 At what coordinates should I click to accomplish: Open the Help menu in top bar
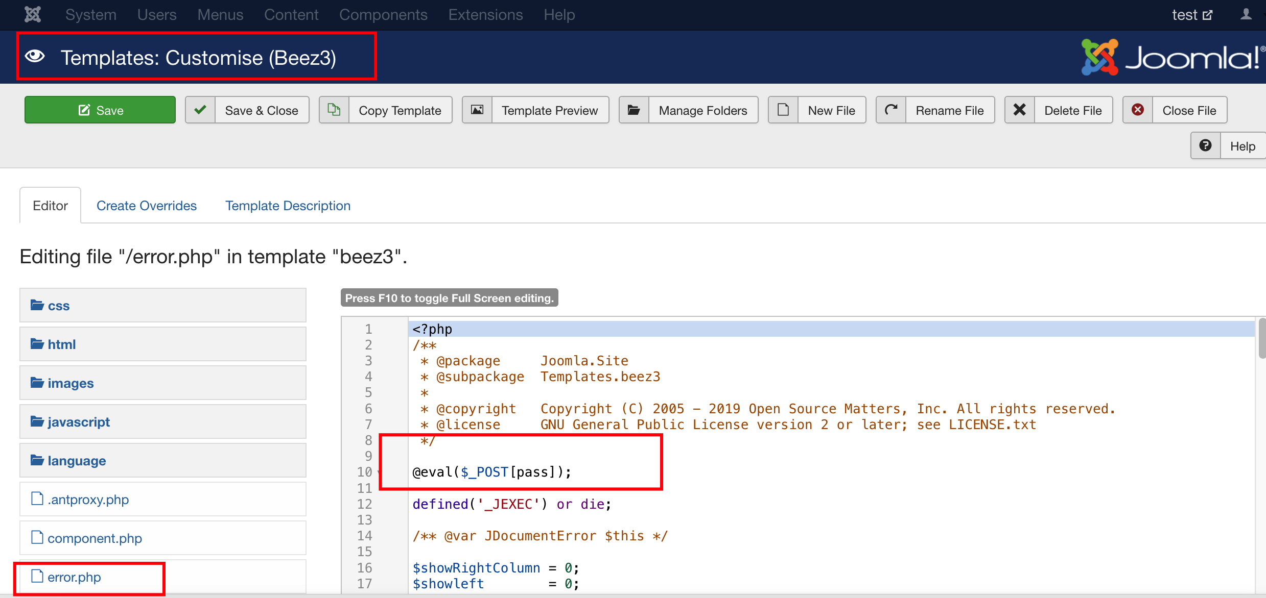tap(559, 15)
